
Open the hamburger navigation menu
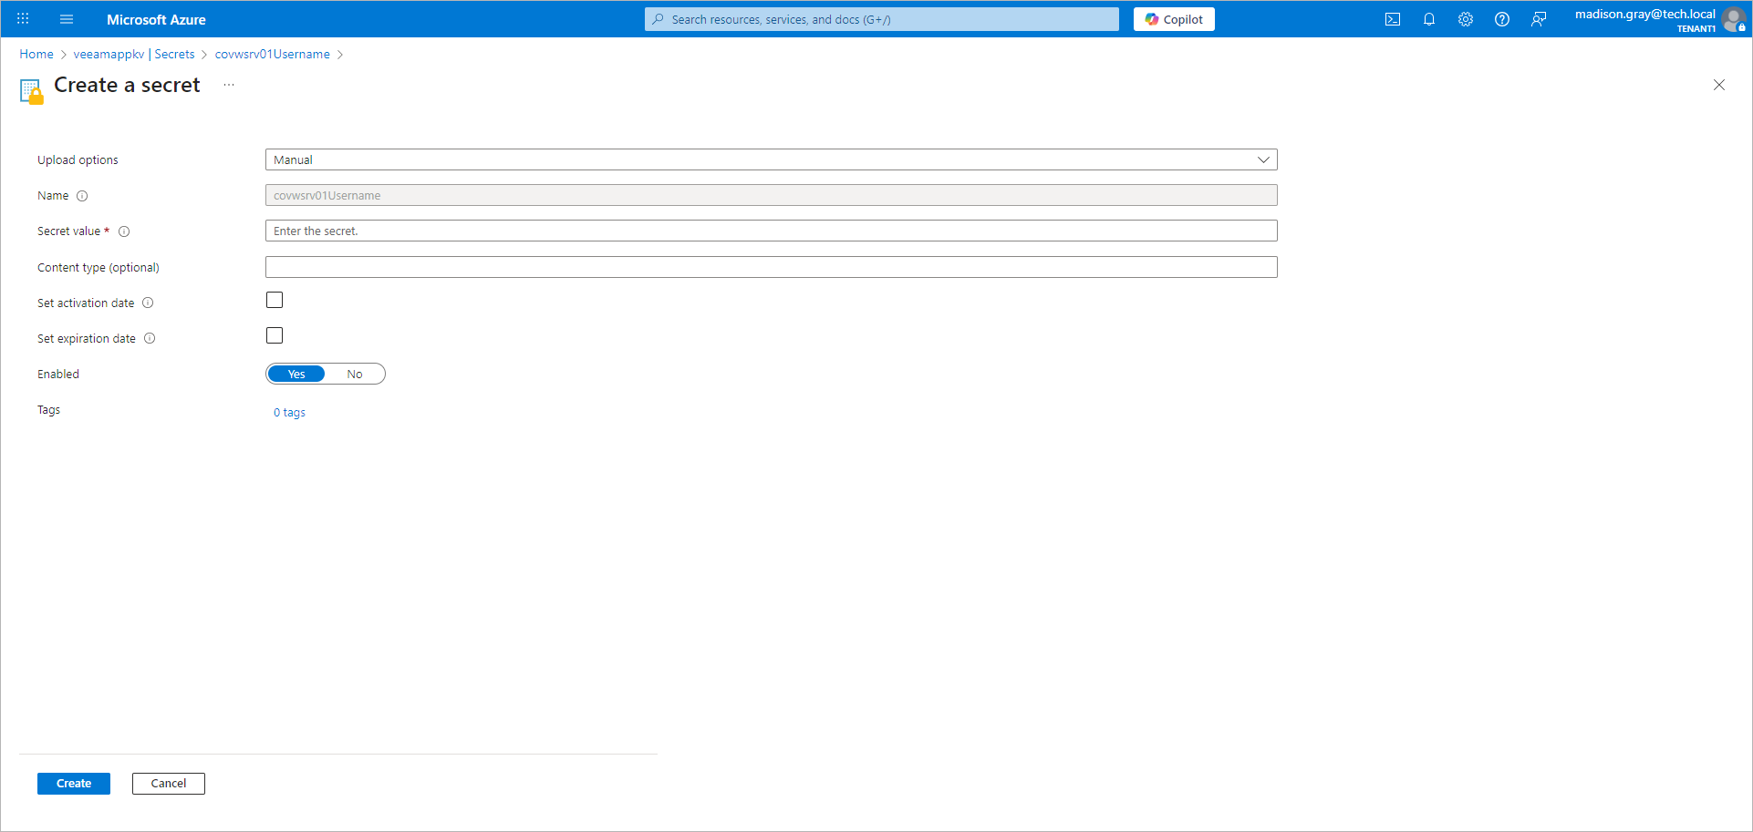click(66, 18)
